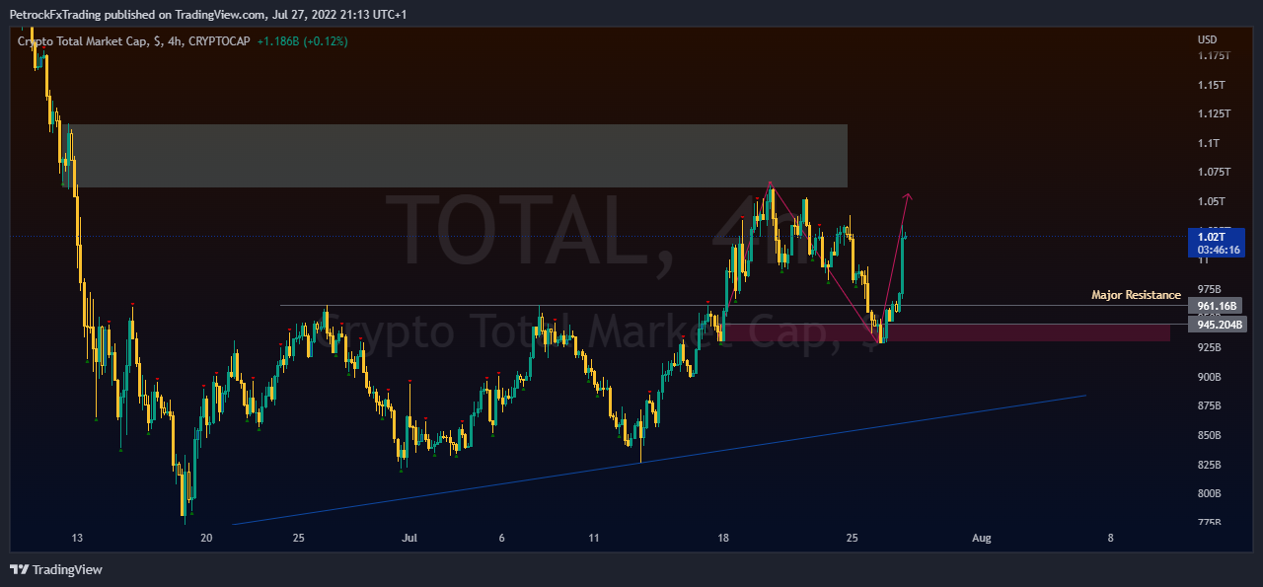Click the 1.05T price axis label
This screenshot has width=1263, height=587.
click(1211, 201)
